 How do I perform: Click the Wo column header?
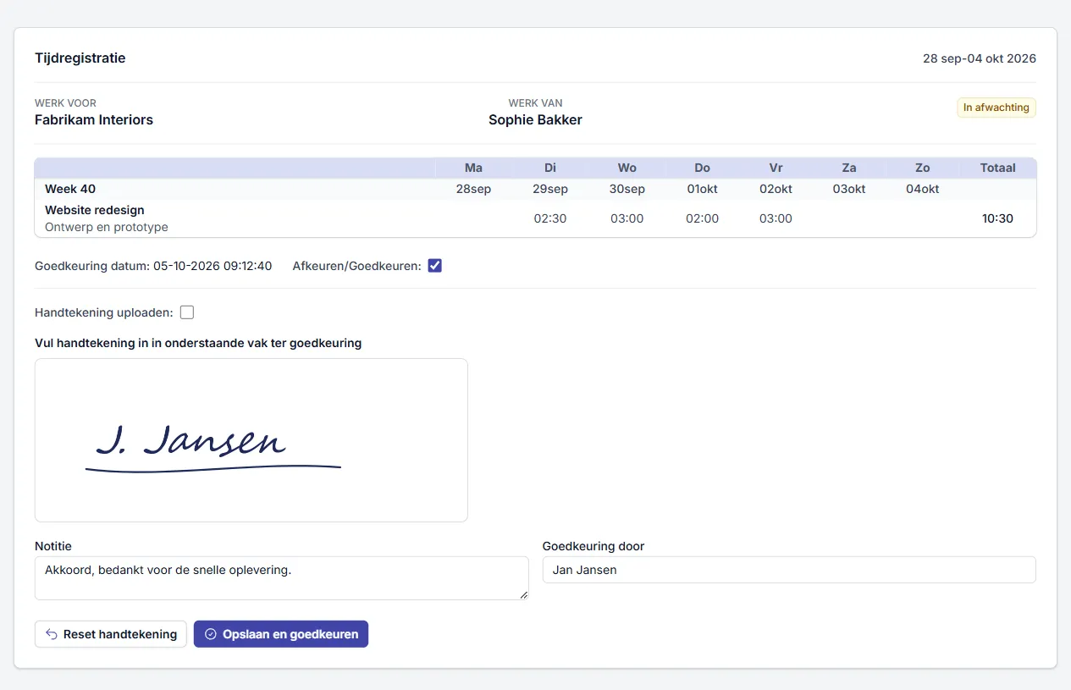[627, 168]
